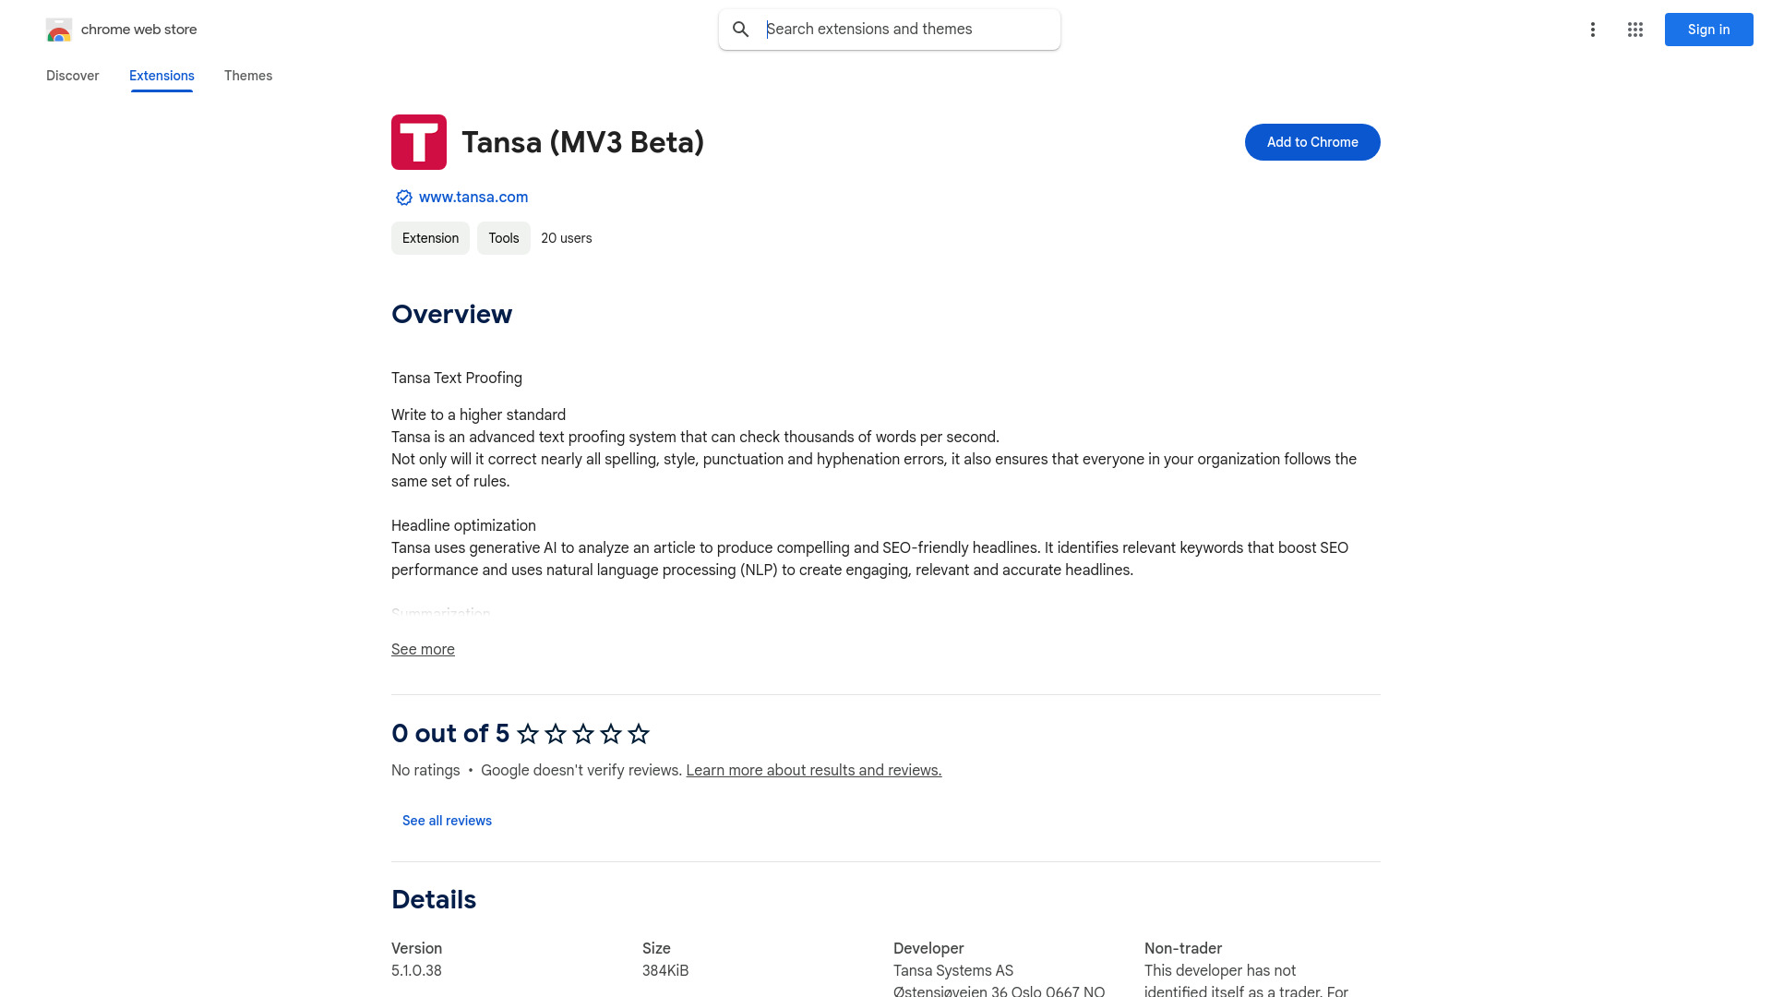Click the 'Add to Chrome' button
The width and height of the screenshot is (1772, 997).
pyautogui.click(x=1312, y=142)
